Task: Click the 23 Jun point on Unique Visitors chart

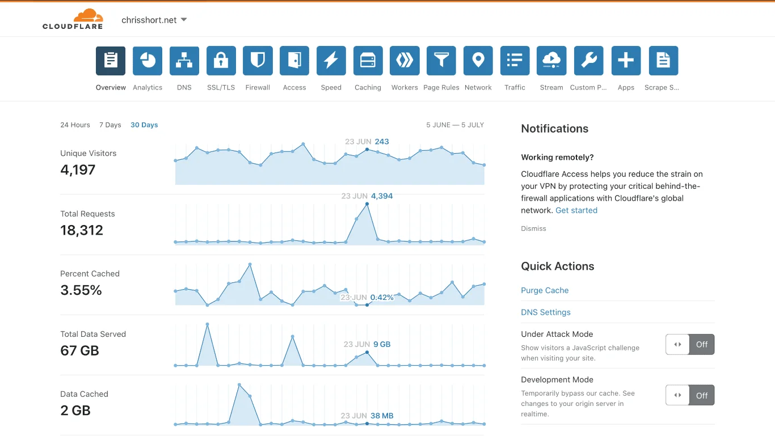Action: 367,150
